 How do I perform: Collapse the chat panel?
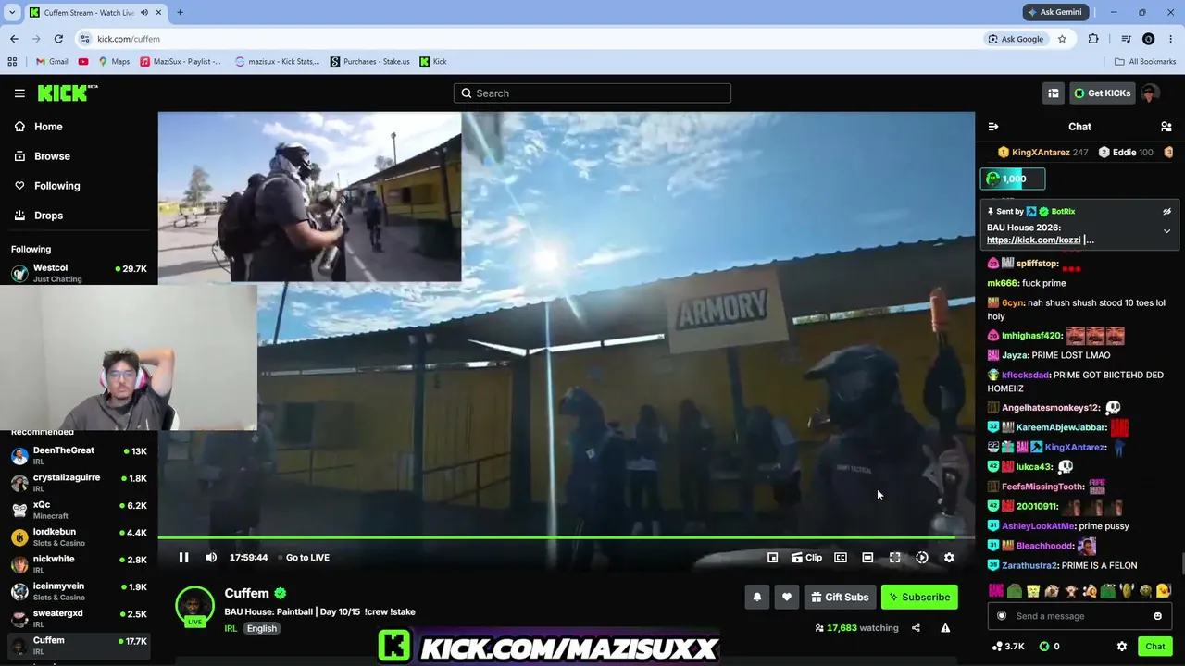pos(993,127)
